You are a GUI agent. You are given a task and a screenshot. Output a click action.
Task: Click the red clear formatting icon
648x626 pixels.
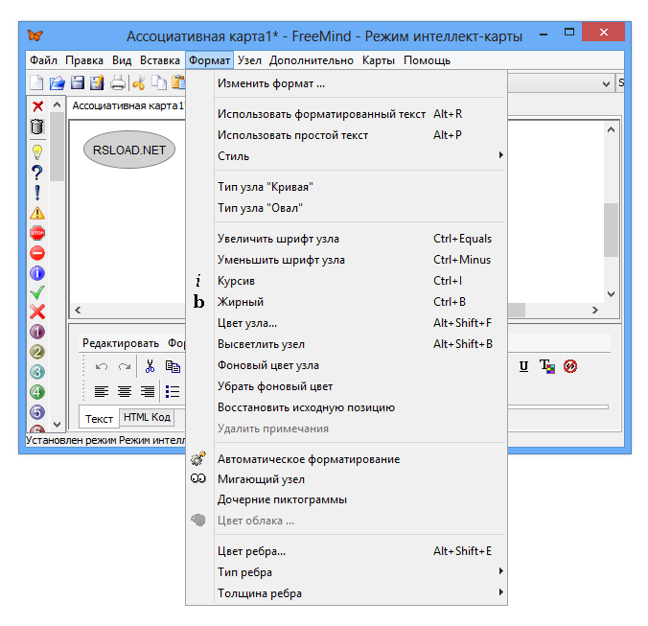570,366
